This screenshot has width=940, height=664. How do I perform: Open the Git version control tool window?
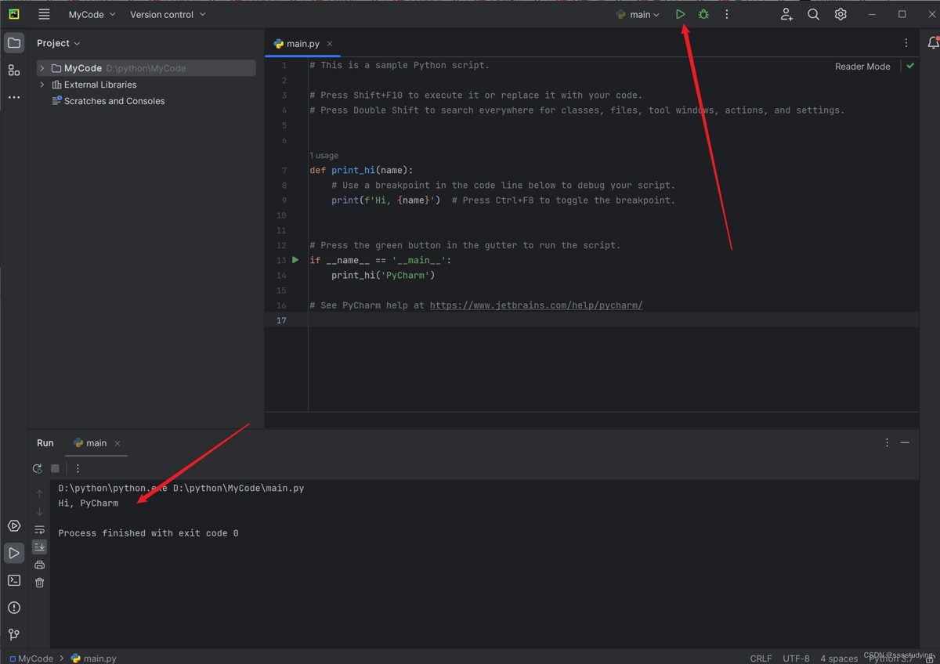point(14,634)
